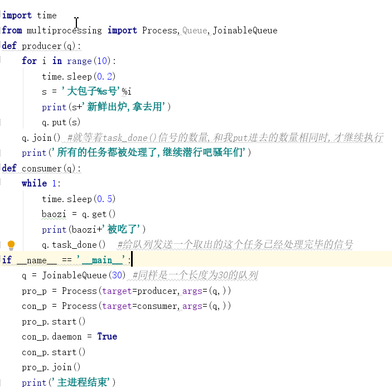The image size is (392, 388).
Task: Click 'range(10)' in the for loop
Action: (89, 61)
